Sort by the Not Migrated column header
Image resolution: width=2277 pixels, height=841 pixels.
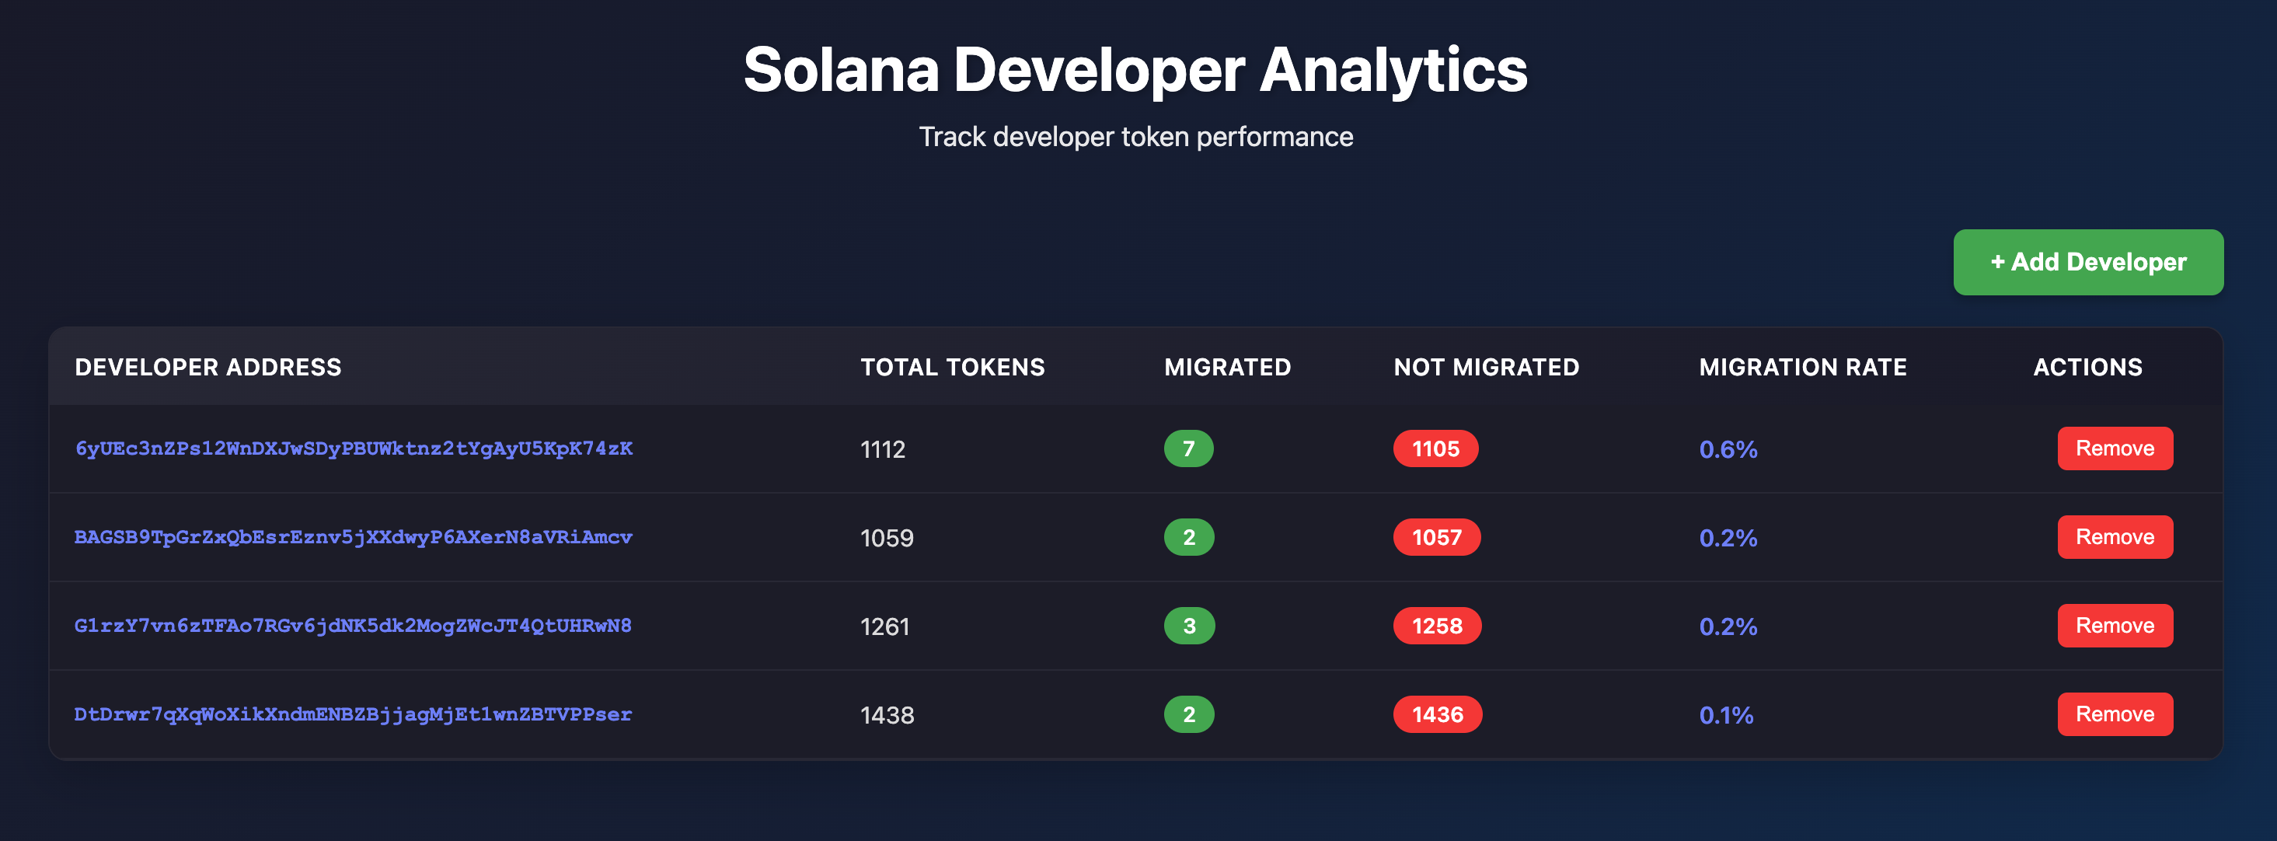tap(1486, 367)
